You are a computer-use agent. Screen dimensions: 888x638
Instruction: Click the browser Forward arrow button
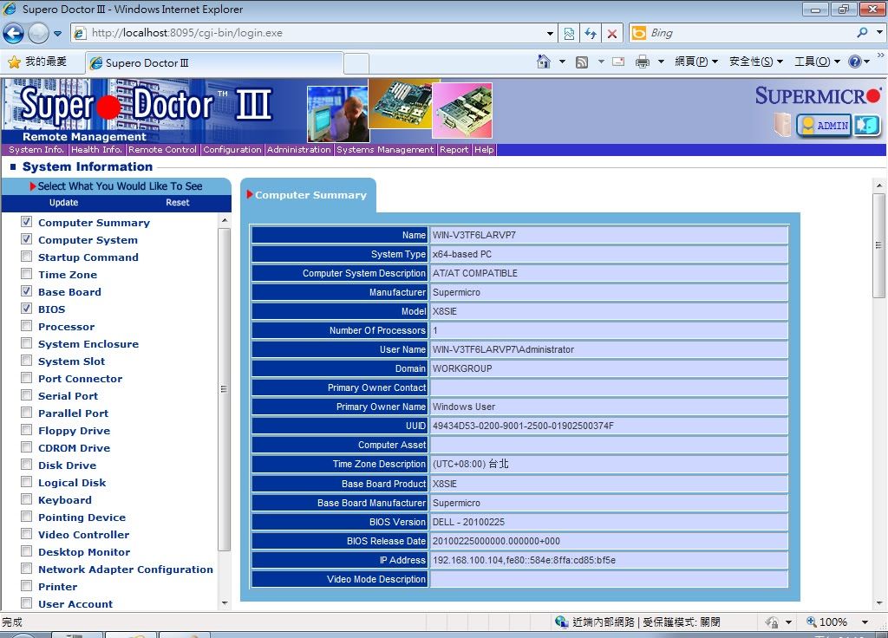pyautogui.click(x=38, y=34)
